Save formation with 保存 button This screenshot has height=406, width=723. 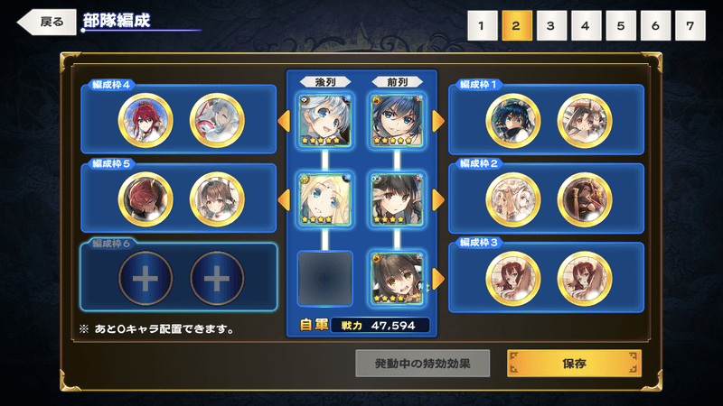[x=574, y=364]
